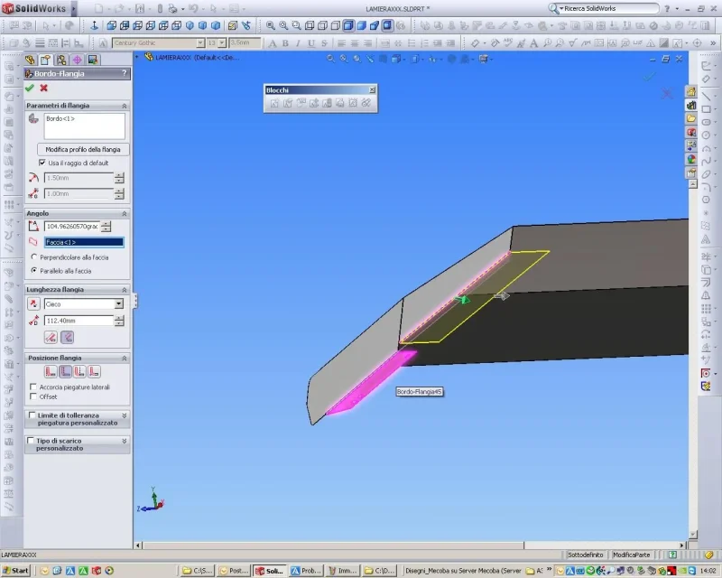This screenshot has width=722, height=578.
Task: Open the FeatureManager design tree tab
Action: tap(30, 60)
